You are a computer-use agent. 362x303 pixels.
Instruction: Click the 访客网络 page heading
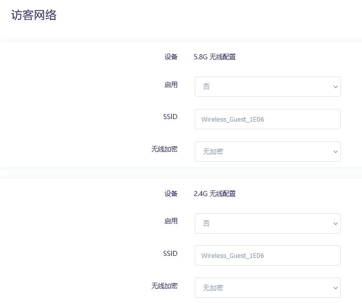coord(34,15)
